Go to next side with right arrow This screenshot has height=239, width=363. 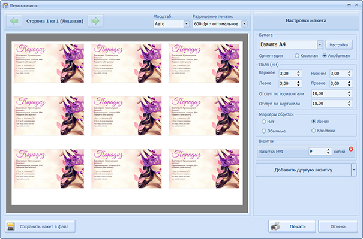click(x=95, y=21)
